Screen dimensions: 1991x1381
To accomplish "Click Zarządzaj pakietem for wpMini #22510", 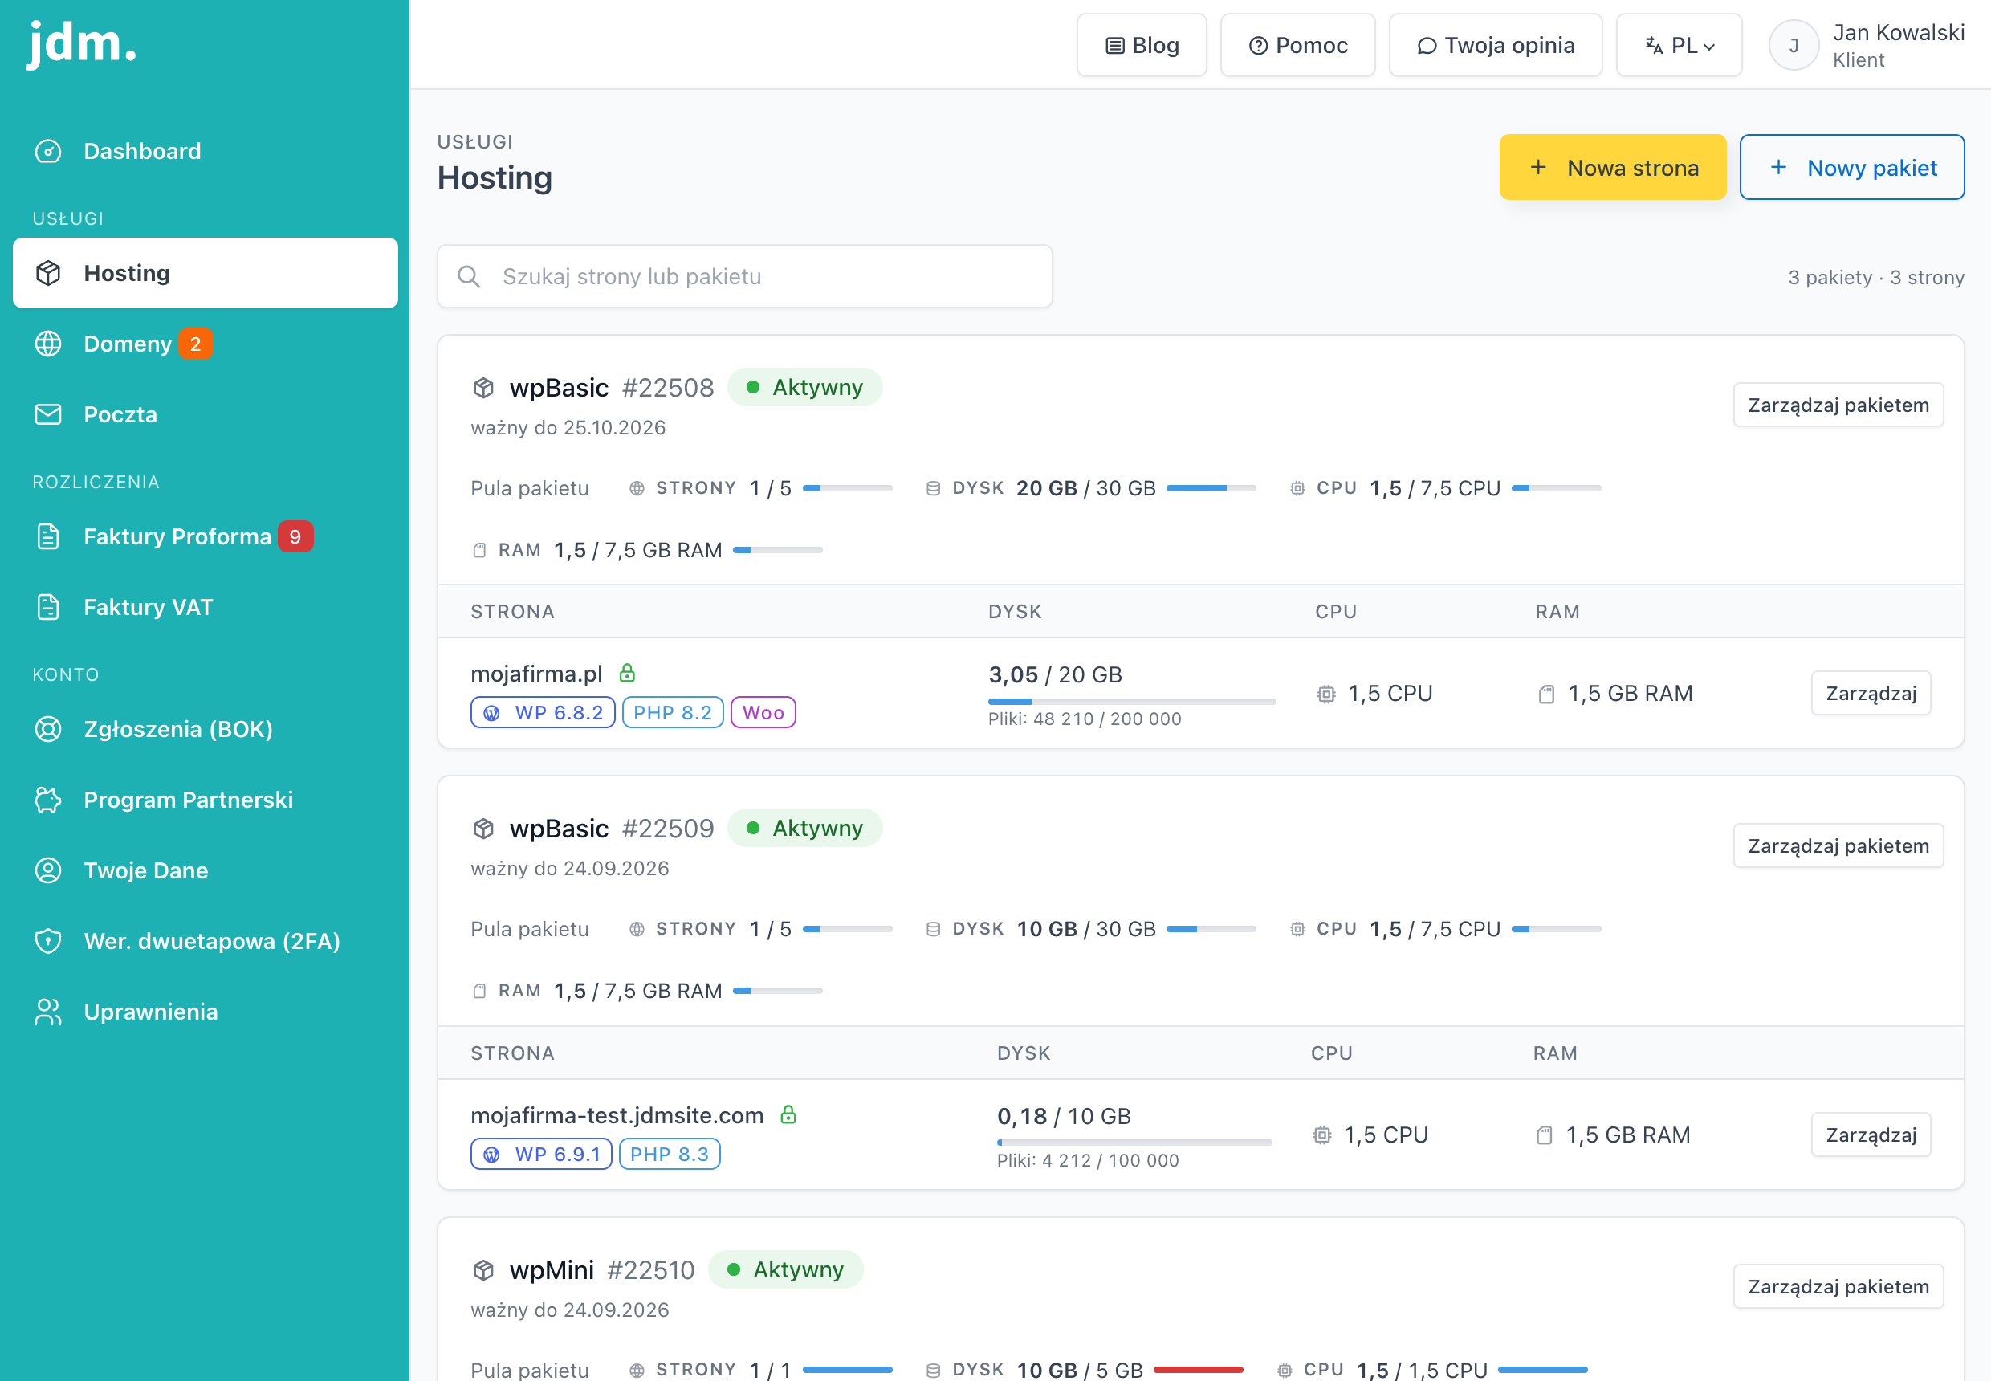I will pyautogui.click(x=1838, y=1287).
